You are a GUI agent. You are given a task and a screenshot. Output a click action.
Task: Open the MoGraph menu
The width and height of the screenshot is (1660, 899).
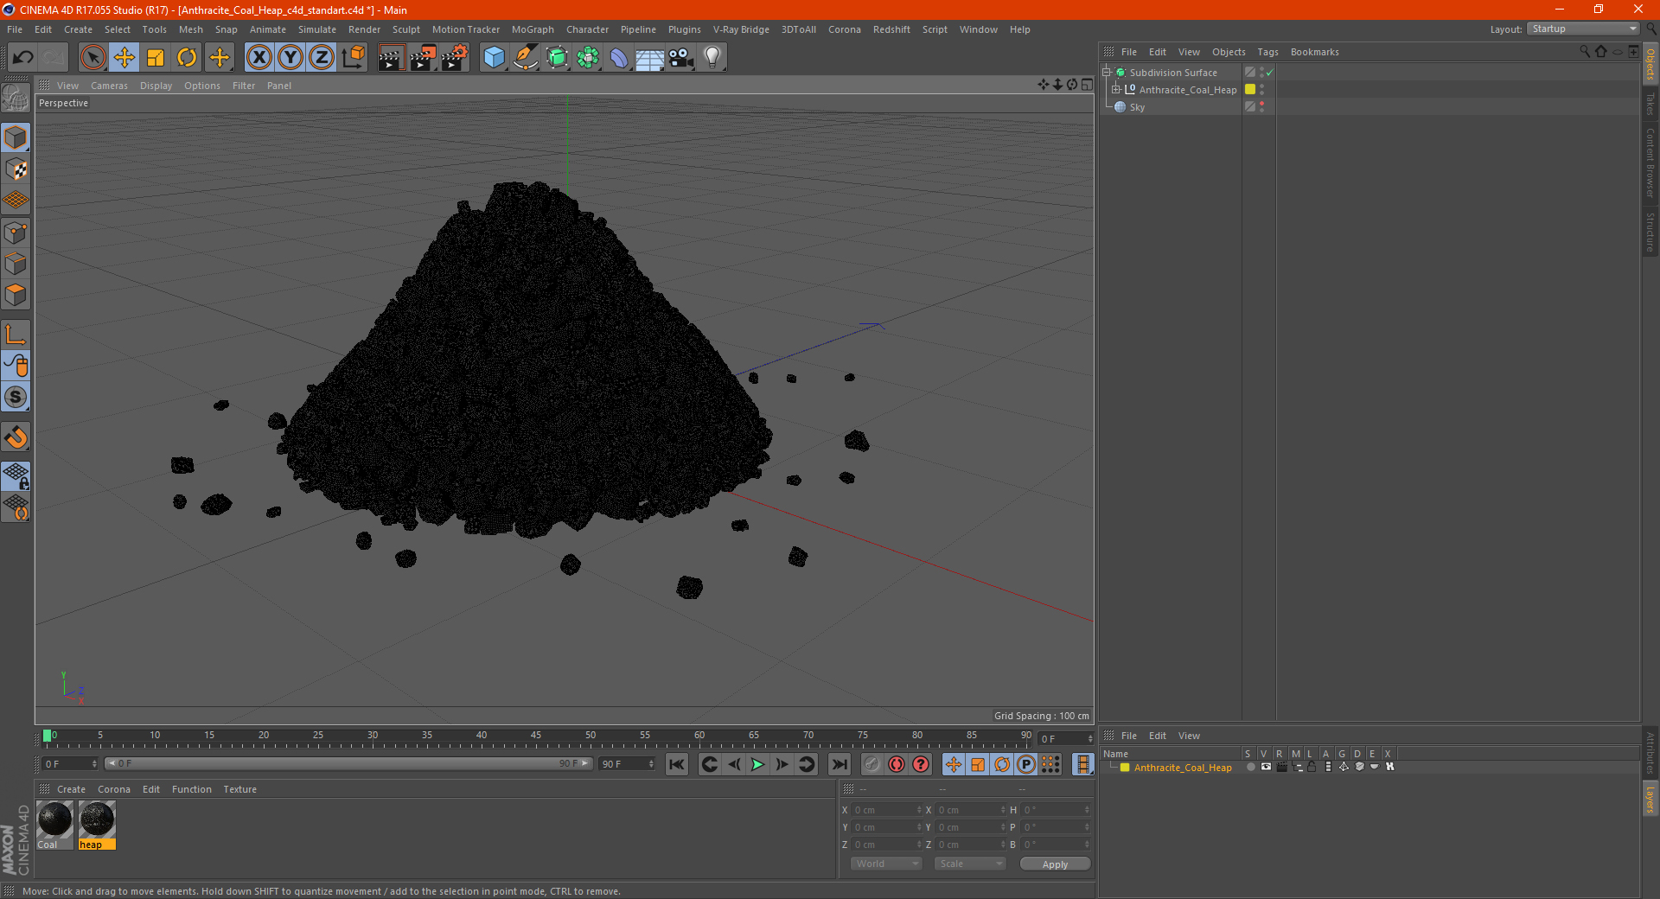[533, 29]
